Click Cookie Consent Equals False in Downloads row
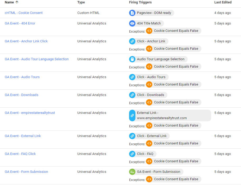 176,102
